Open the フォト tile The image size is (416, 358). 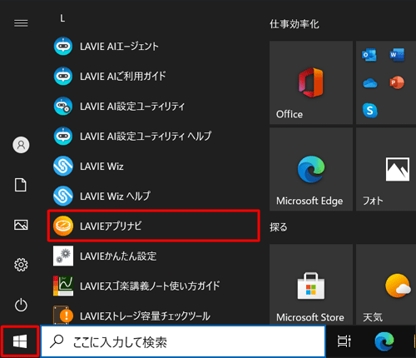click(x=386, y=169)
